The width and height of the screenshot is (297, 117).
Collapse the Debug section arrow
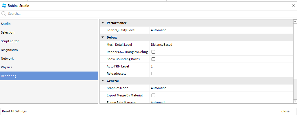[x=103, y=37]
